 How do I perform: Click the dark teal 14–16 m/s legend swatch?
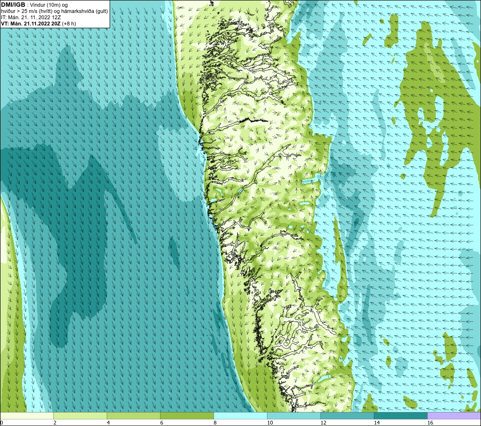(x=400, y=415)
